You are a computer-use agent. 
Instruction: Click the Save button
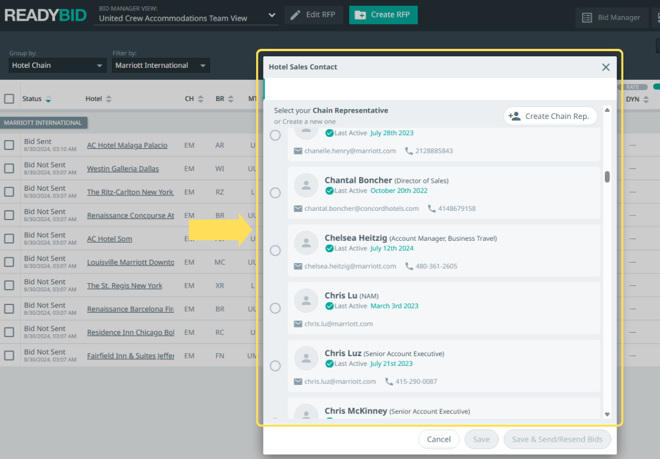tap(481, 439)
